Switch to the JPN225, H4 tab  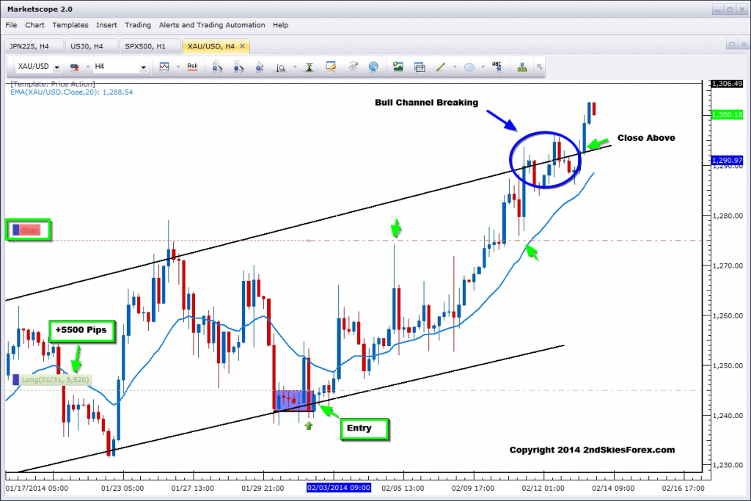(x=32, y=46)
